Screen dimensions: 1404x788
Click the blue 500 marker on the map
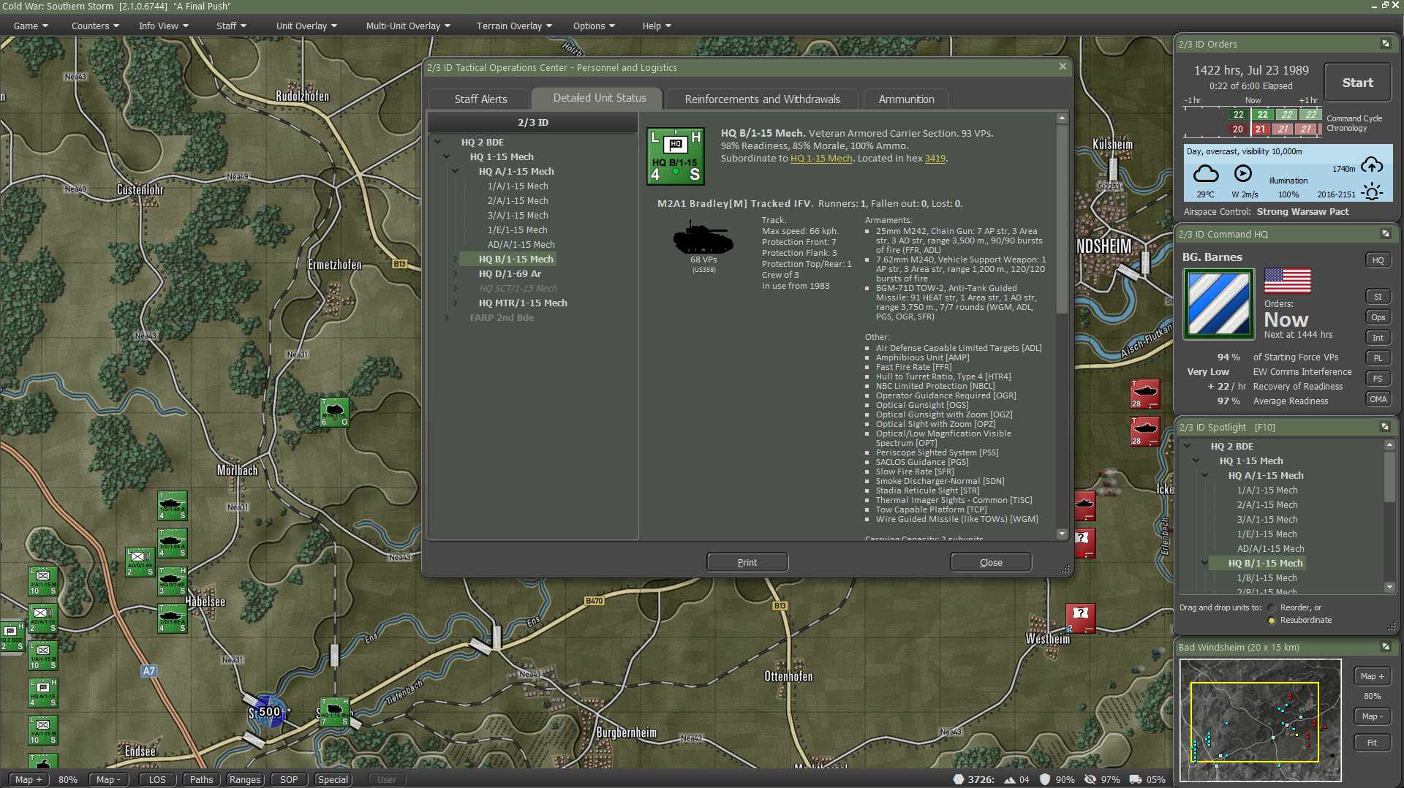click(269, 711)
